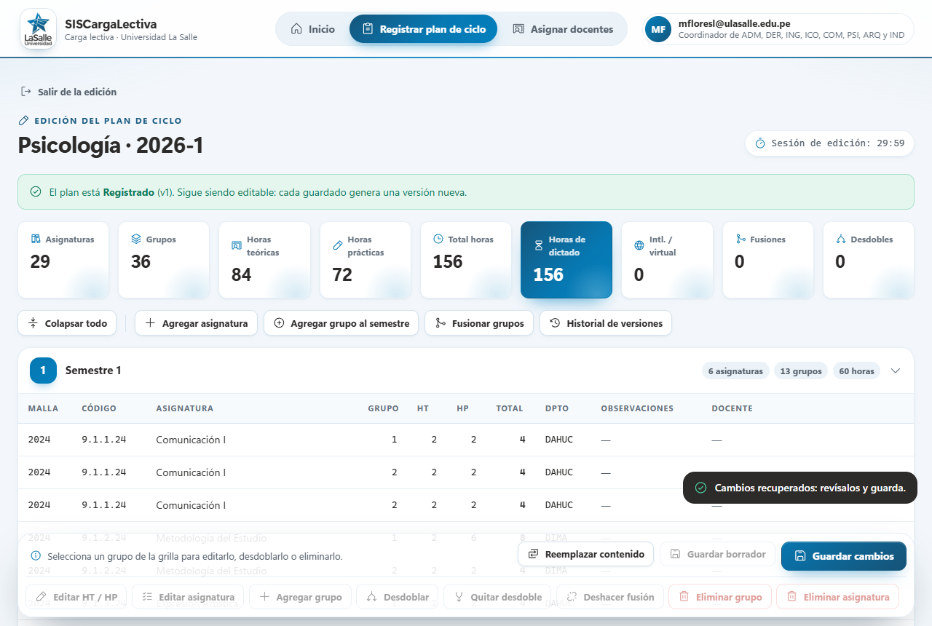
Task: Open Historial de versiones
Action: 606,323
